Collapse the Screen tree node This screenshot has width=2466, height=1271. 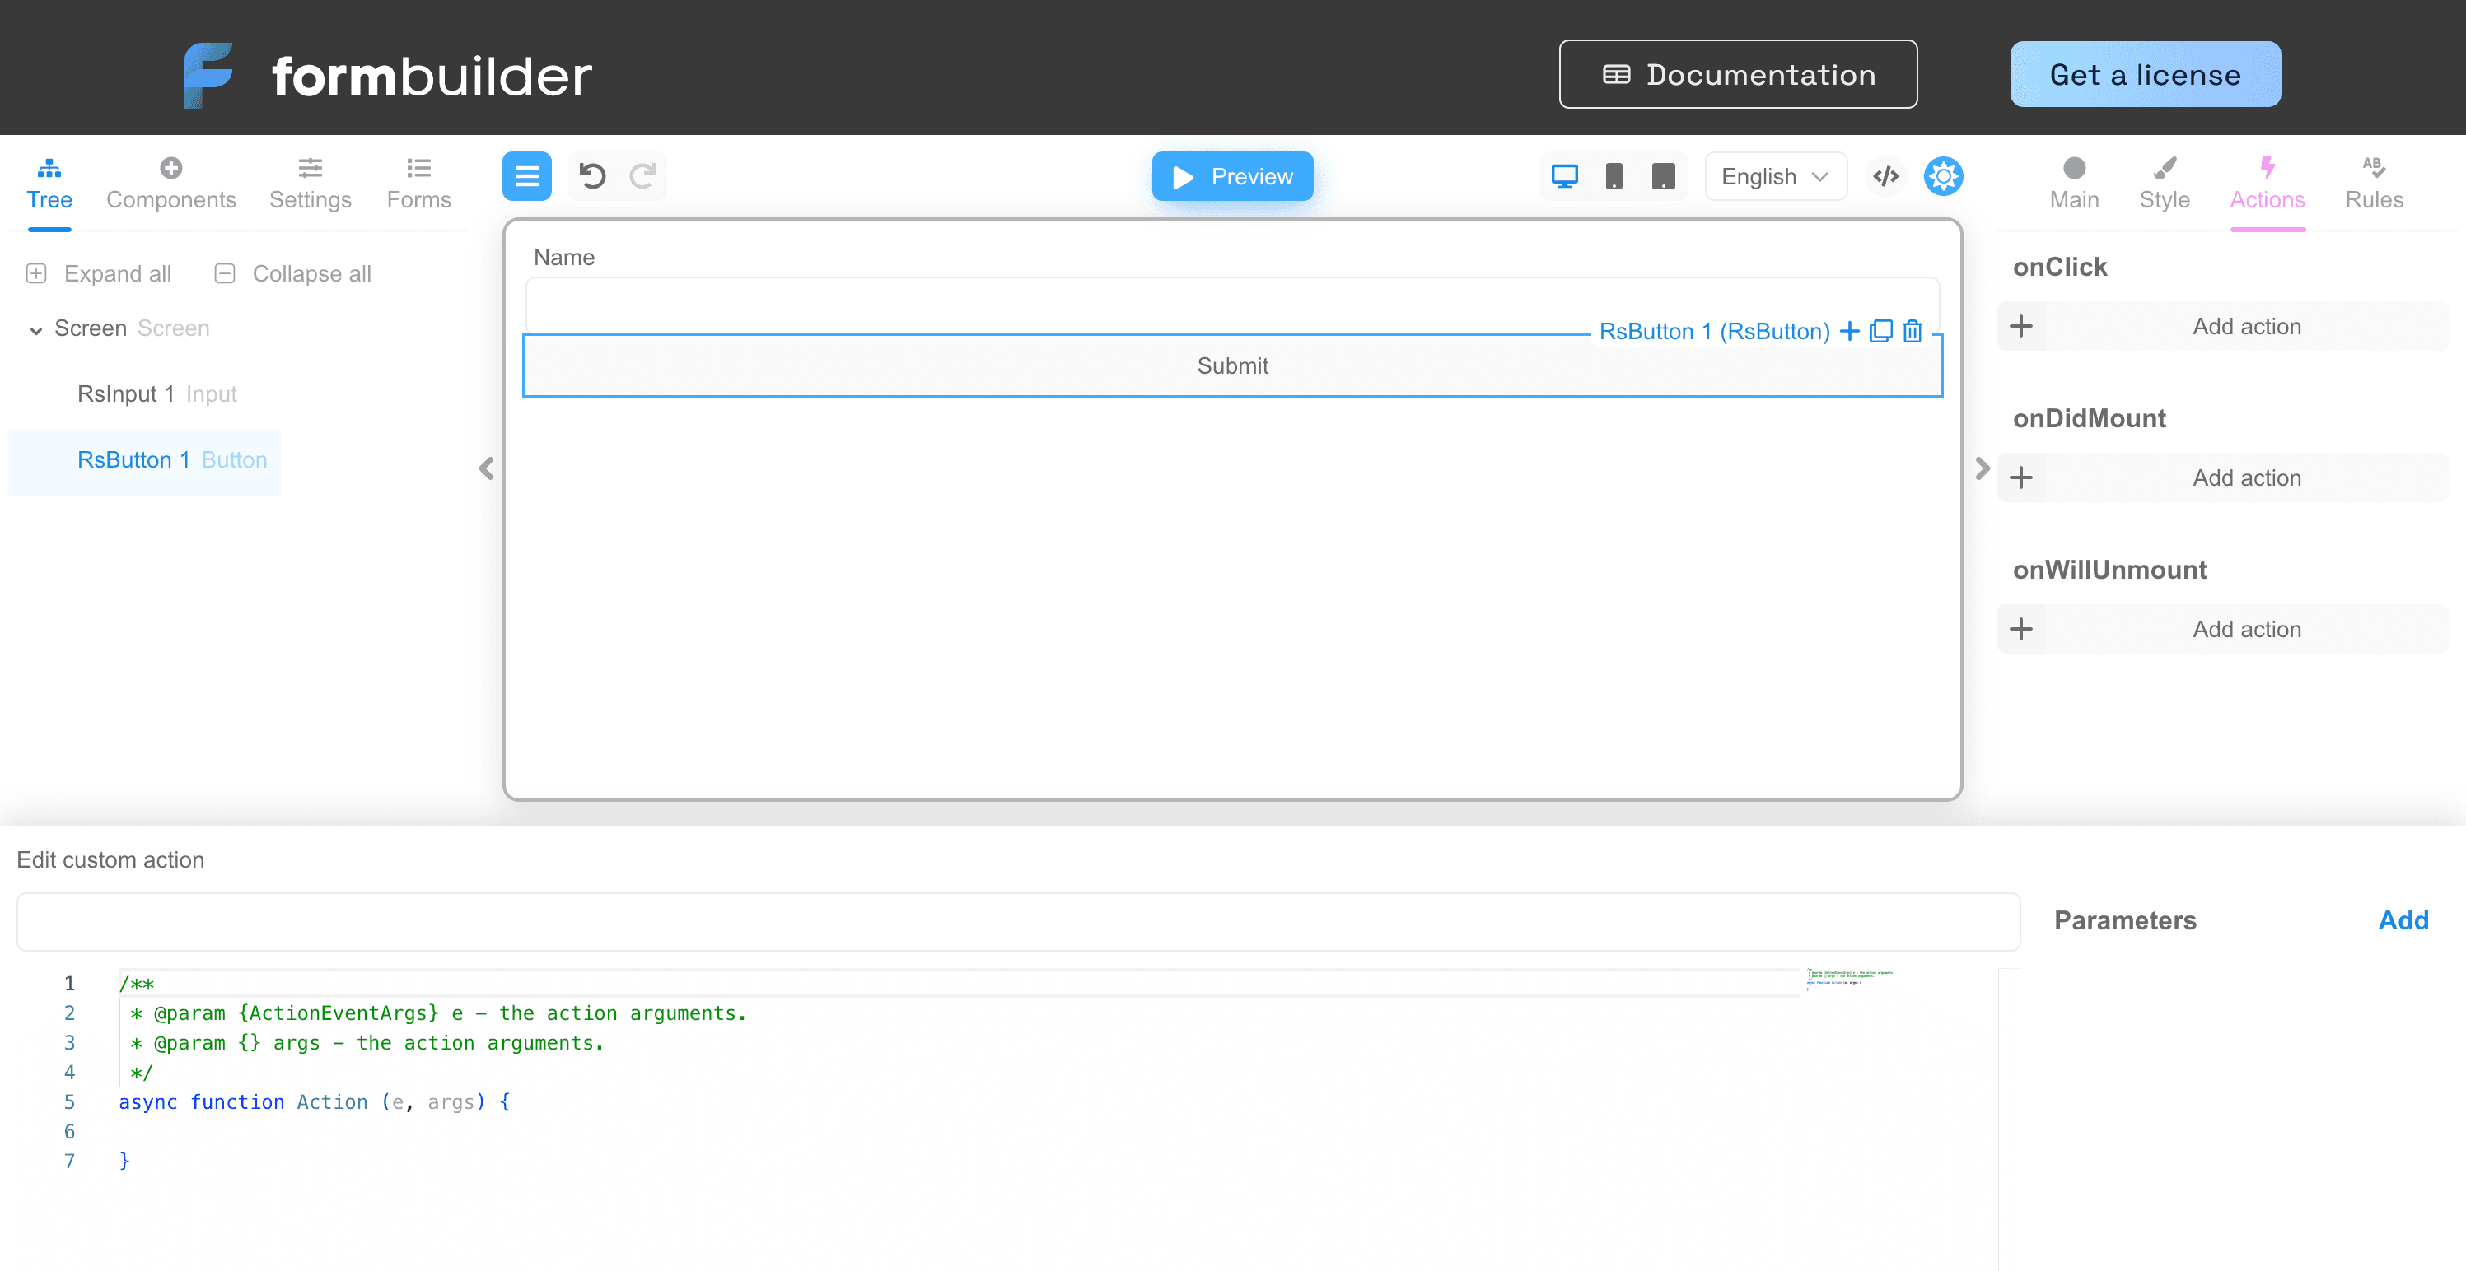click(x=36, y=330)
